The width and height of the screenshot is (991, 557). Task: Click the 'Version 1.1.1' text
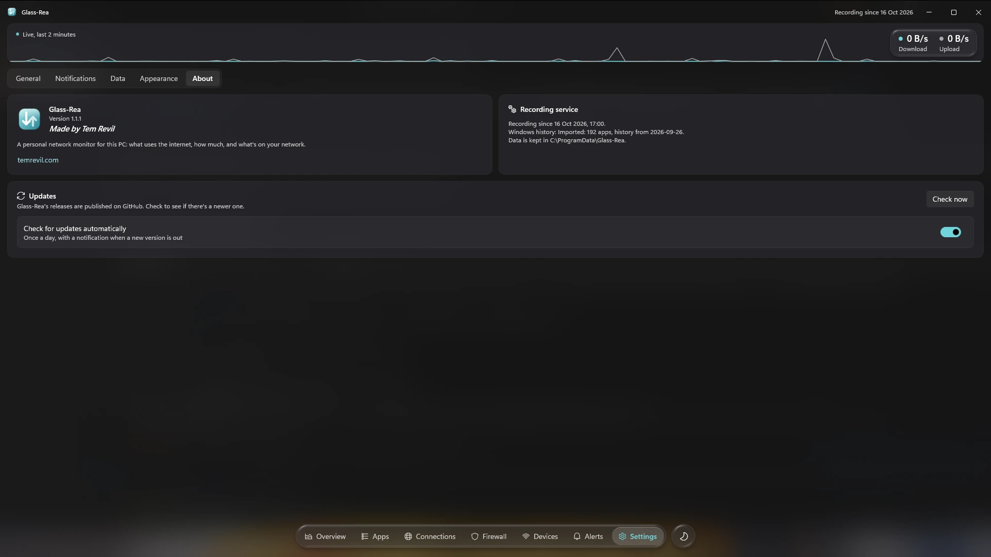[65, 119]
